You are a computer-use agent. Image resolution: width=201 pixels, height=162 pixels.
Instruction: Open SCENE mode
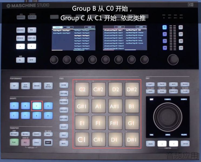click(64, 85)
